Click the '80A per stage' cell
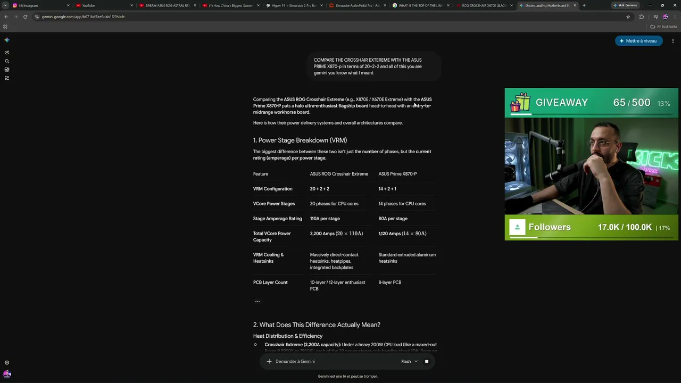681x383 pixels. point(393,219)
